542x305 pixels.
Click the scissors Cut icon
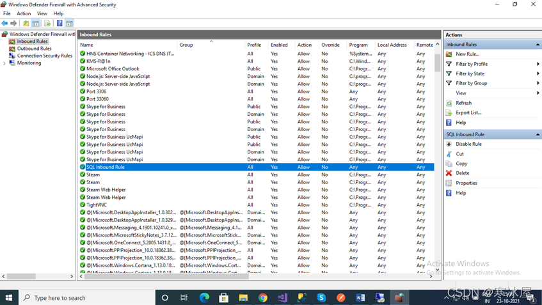coord(449,154)
